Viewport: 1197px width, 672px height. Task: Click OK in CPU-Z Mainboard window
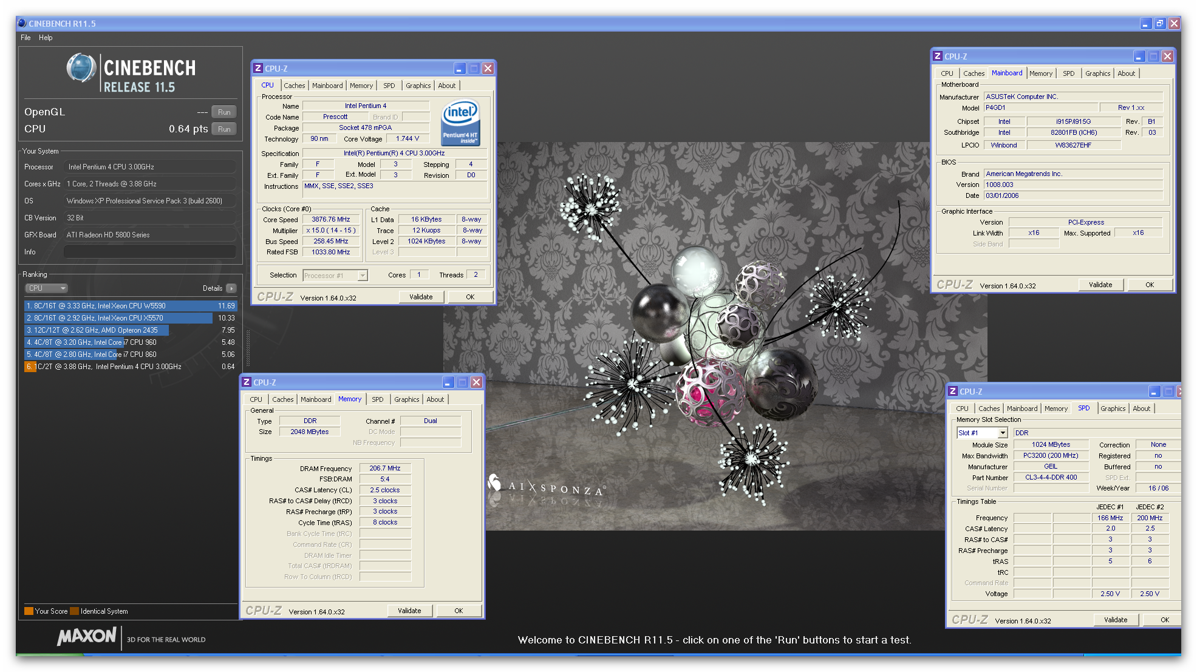tap(1150, 285)
